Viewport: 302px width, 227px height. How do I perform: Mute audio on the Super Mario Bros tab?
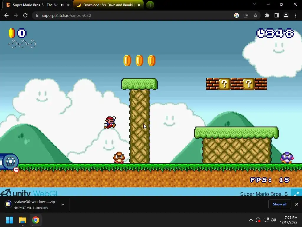[62, 5]
